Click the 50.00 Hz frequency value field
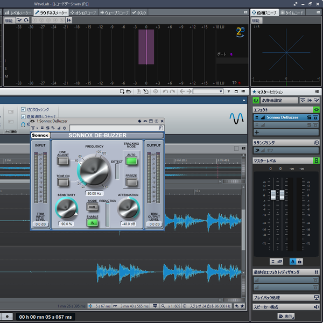The height and width of the screenshot is (323, 323). [x=94, y=193]
